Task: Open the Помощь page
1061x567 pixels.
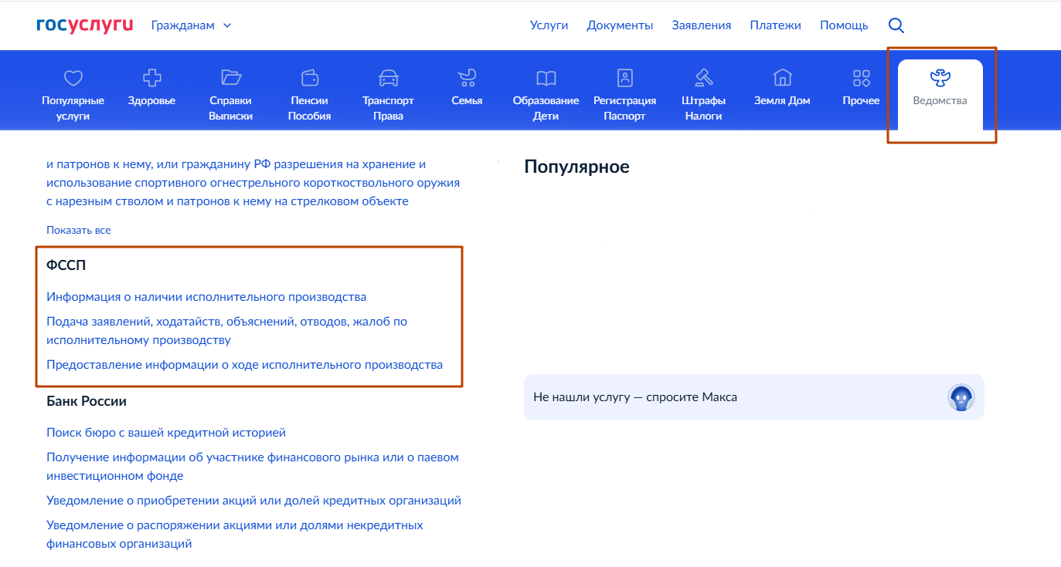Action: point(844,25)
